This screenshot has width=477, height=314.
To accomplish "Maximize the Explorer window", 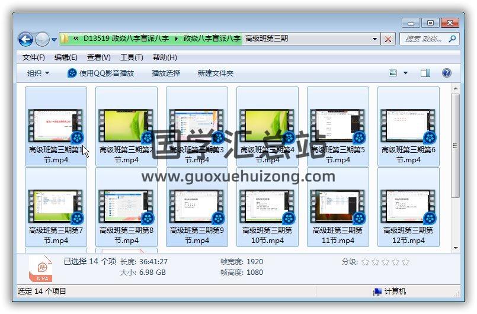I will tap(430, 23).
